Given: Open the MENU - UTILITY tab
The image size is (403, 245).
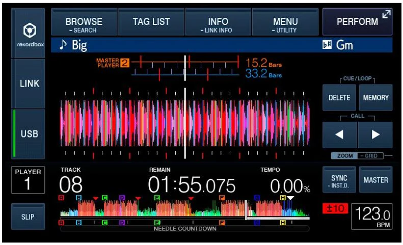Looking at the screenshot, I should pos(285,22).
